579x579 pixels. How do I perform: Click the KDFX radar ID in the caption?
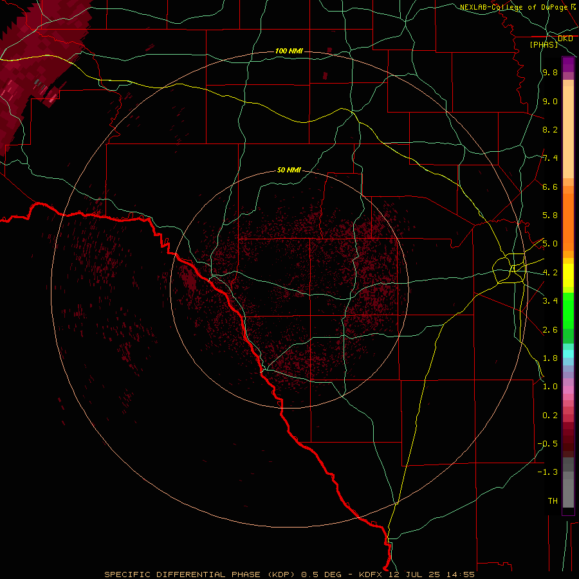[371, 574]
